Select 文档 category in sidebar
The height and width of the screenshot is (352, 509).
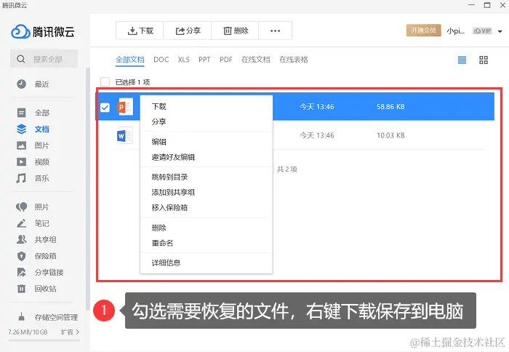click(33, 129)
